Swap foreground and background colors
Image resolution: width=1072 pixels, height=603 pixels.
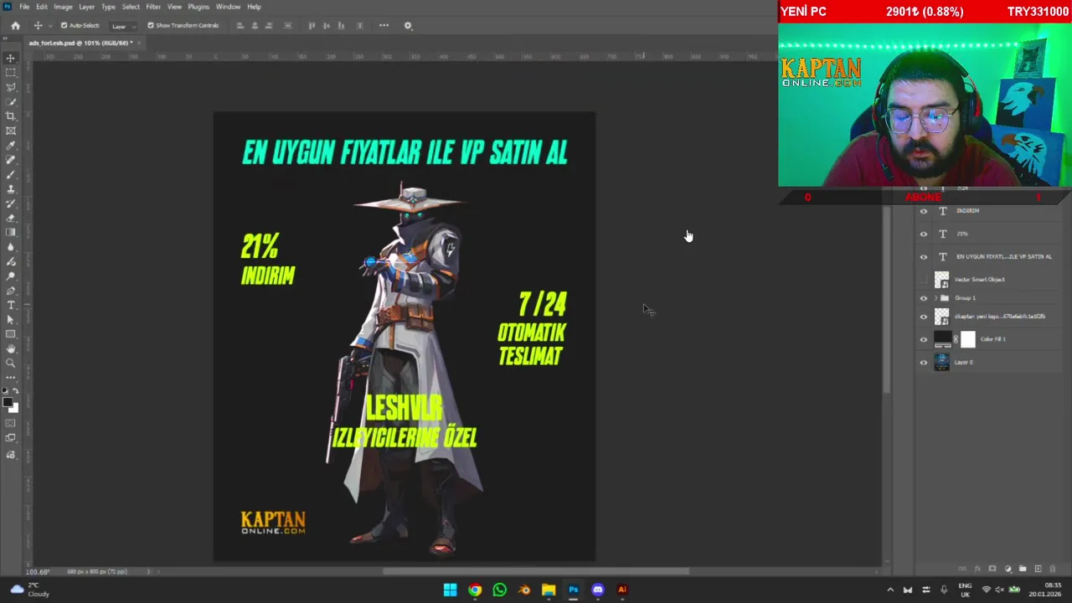coord(17,391)
